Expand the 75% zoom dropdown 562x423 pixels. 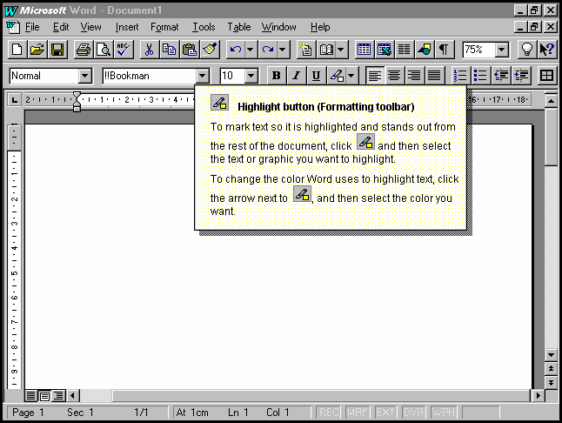[x=502, y=50]
